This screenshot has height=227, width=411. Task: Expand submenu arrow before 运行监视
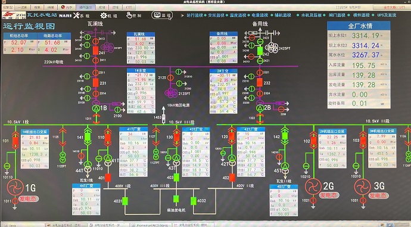[x=182, y=15]
